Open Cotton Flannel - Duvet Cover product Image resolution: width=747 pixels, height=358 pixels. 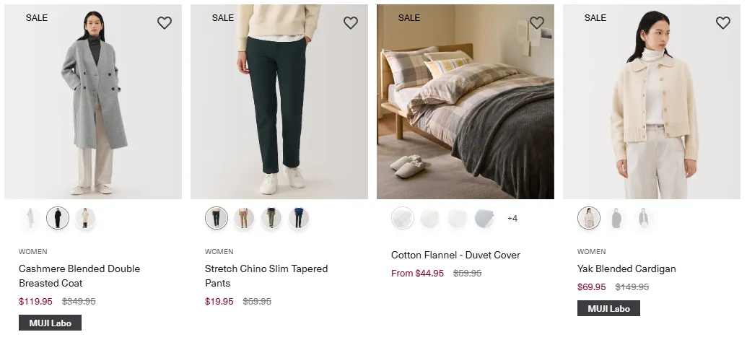click(455, 255)
